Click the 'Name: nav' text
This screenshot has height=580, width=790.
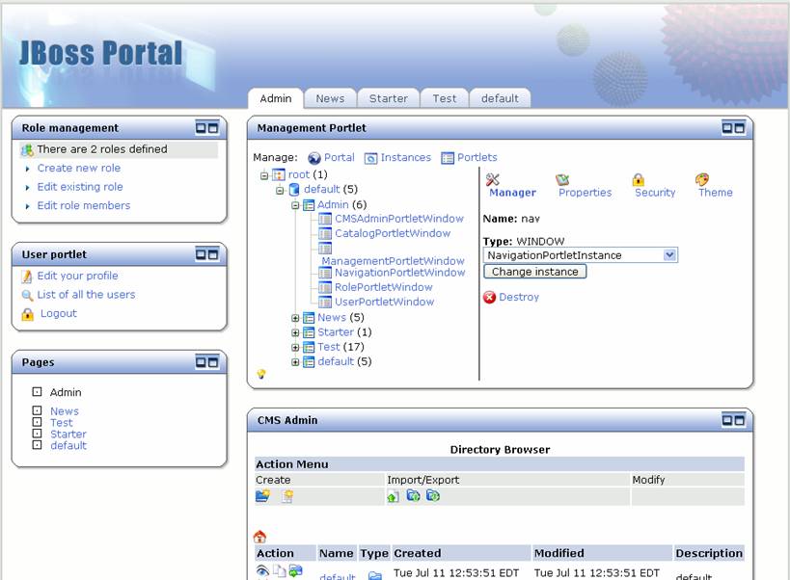click(x=511, y=219)
